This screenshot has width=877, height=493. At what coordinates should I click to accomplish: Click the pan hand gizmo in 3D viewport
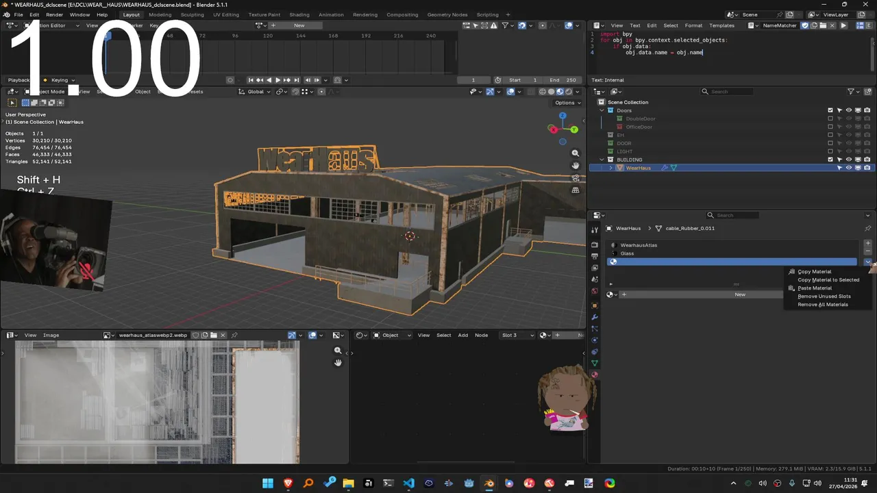576,166
